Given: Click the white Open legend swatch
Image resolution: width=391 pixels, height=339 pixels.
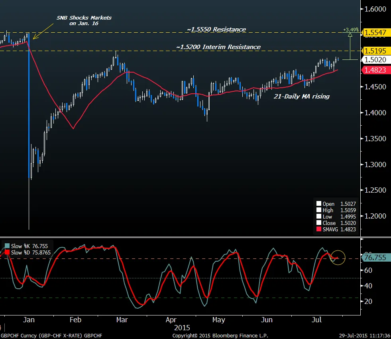Looking at the screenshot, I should pyautogui.click(x=319, y=203).
